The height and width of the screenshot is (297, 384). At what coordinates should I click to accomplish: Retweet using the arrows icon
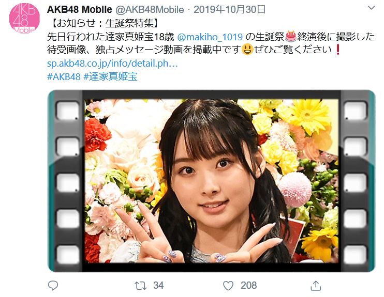click(x=140, y=286)
